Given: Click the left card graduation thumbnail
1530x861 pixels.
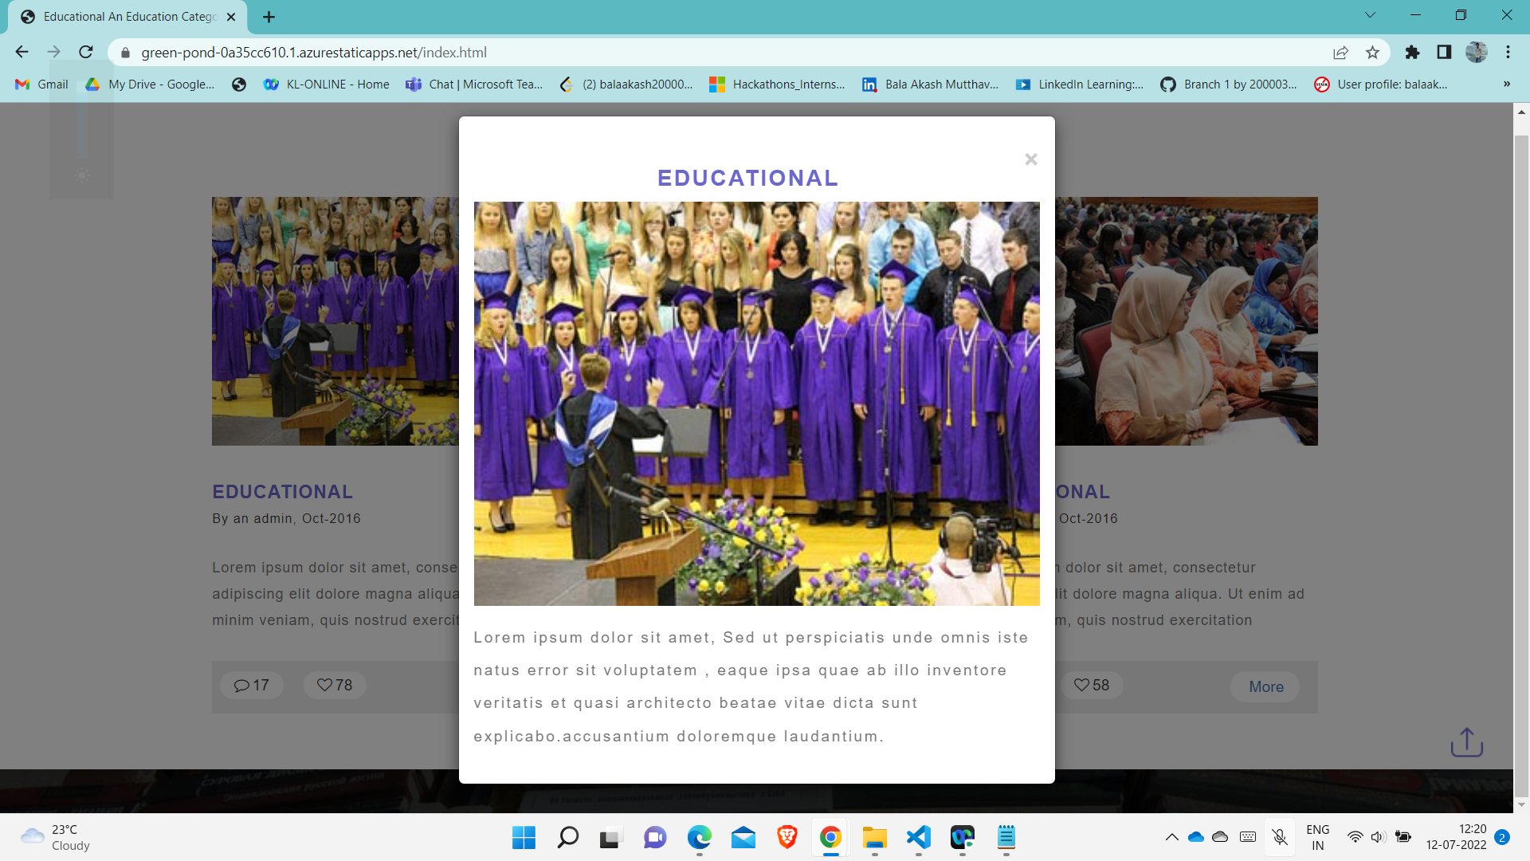Looking at the screenshot, I should [335, 321].
